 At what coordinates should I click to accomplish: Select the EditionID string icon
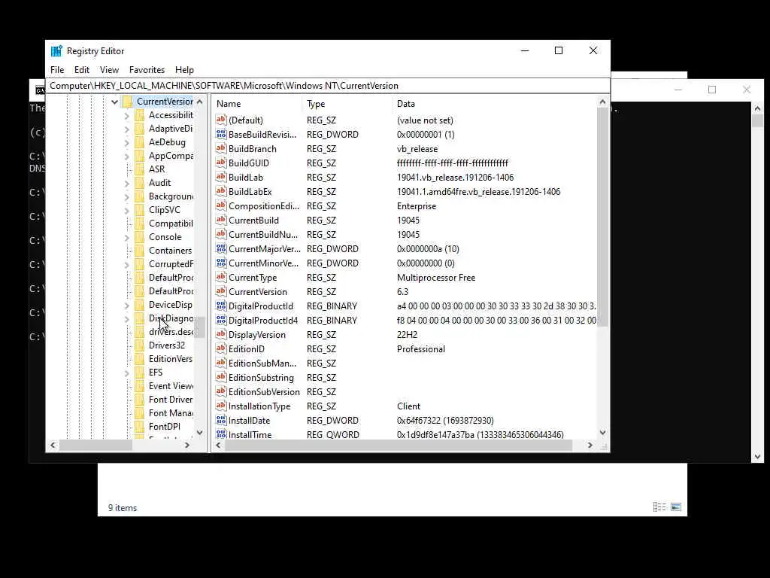pos(221,348)
